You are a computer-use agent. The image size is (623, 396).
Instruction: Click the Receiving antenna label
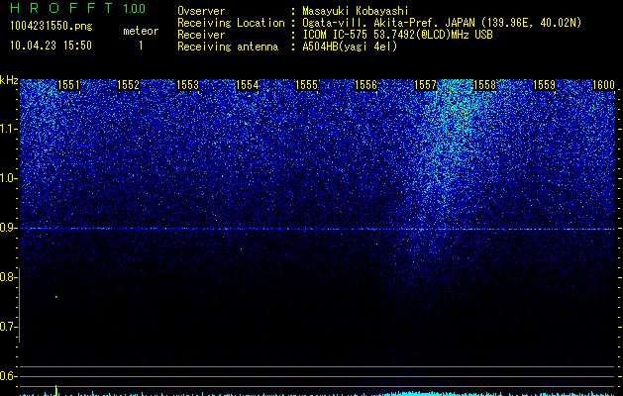coord(228,47)
